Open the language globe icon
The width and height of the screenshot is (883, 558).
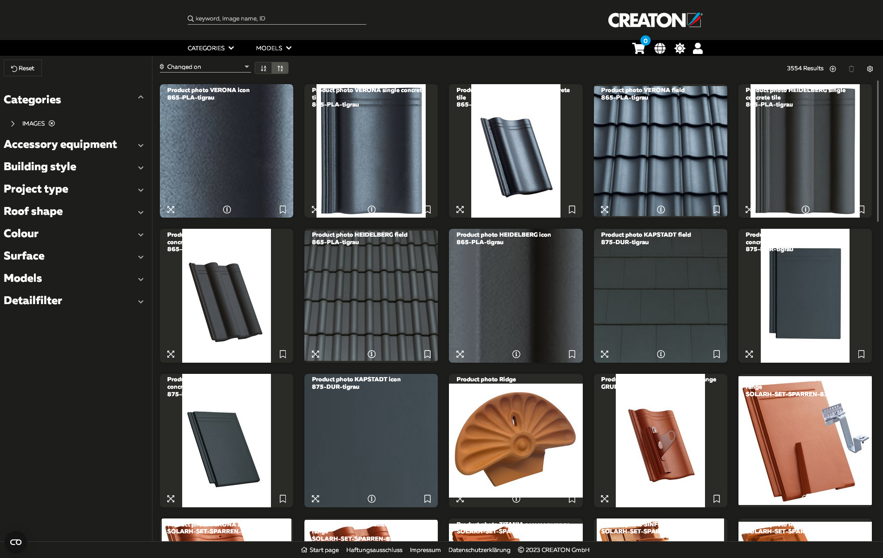point(659,48)
